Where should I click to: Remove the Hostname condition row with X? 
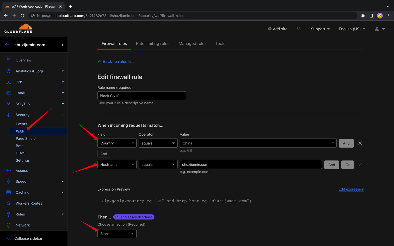coord(360,165)
